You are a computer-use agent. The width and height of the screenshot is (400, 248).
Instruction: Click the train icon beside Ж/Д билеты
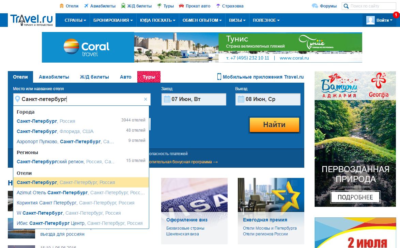(x=123, y=6)
